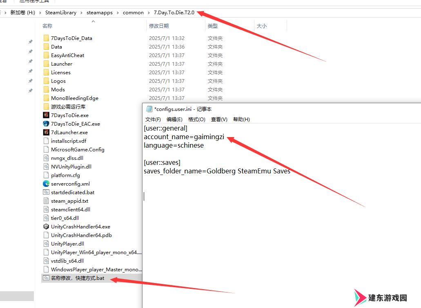The height and width of the screenshot is (308, 421).
Task: Select the UnityCrashHandler64.exe icon
Action: (46, 227)
